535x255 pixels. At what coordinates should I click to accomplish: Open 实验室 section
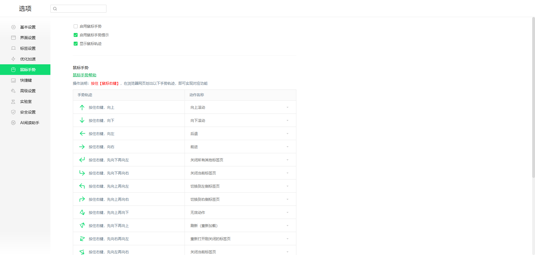coord(25,101)
